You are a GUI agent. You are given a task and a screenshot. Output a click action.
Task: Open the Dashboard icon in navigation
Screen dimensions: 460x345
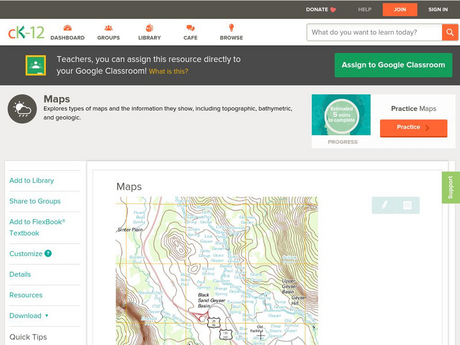tap(67, 28)
